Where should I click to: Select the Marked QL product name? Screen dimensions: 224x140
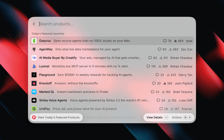click(x=47, y=92)
